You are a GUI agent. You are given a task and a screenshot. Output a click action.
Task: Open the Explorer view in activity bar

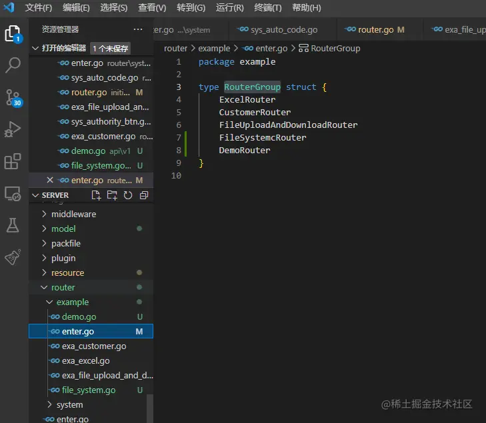(x=13, y=33)
